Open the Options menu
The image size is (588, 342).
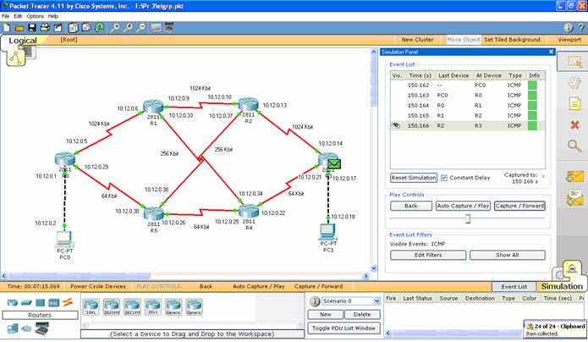35,16
